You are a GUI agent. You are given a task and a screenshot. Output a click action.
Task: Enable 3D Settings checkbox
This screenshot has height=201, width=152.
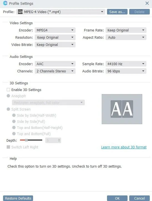[8, 90]
